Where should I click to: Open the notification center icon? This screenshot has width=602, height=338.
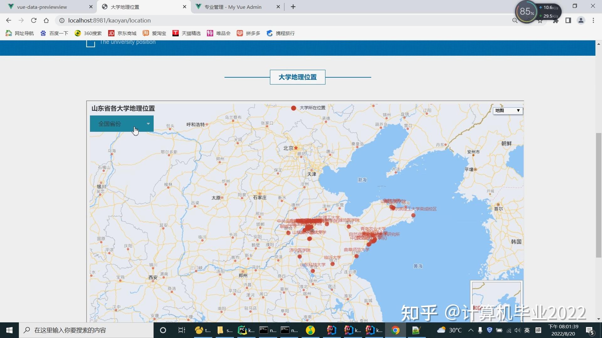click(x=590, y=330)
